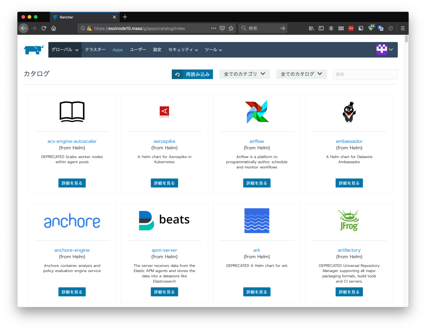Click the catalog 検索 search field
The width and height of the screenshot is (426, 330).
click(365, 74)
